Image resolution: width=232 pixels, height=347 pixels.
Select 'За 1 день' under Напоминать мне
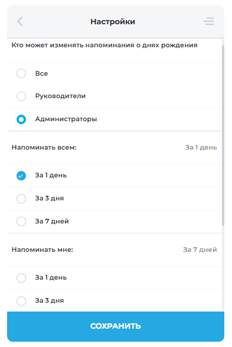tap(21, 278)
